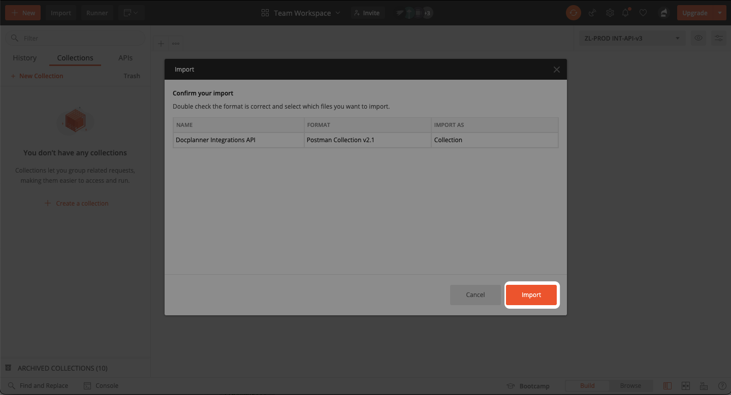Click the Create a collection link
The image size is (731, 395).
[82, 203]
